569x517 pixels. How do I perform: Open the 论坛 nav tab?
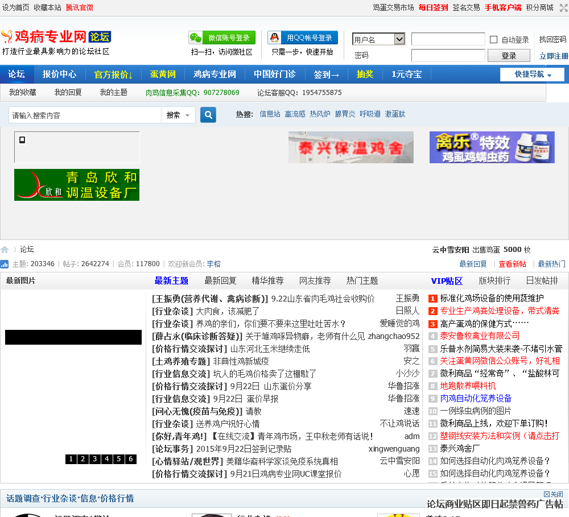tap(17, 75)
